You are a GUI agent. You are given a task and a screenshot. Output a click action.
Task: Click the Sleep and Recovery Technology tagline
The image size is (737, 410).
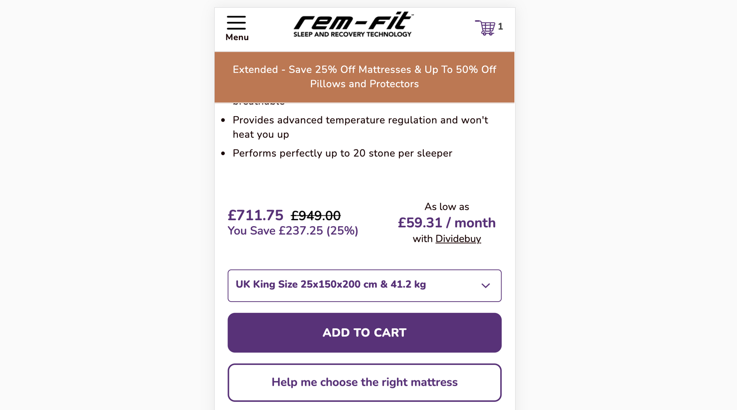pyautogui.click(x=352, y=35)
